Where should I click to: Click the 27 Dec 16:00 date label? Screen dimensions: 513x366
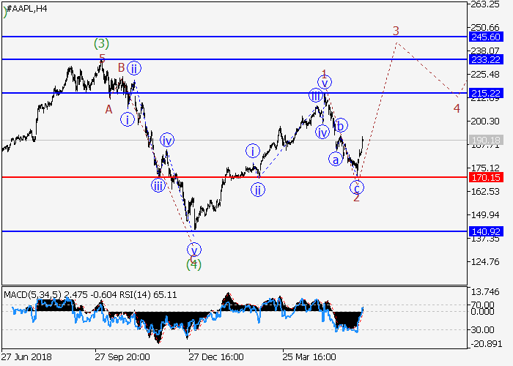click(x=215, y=357)
